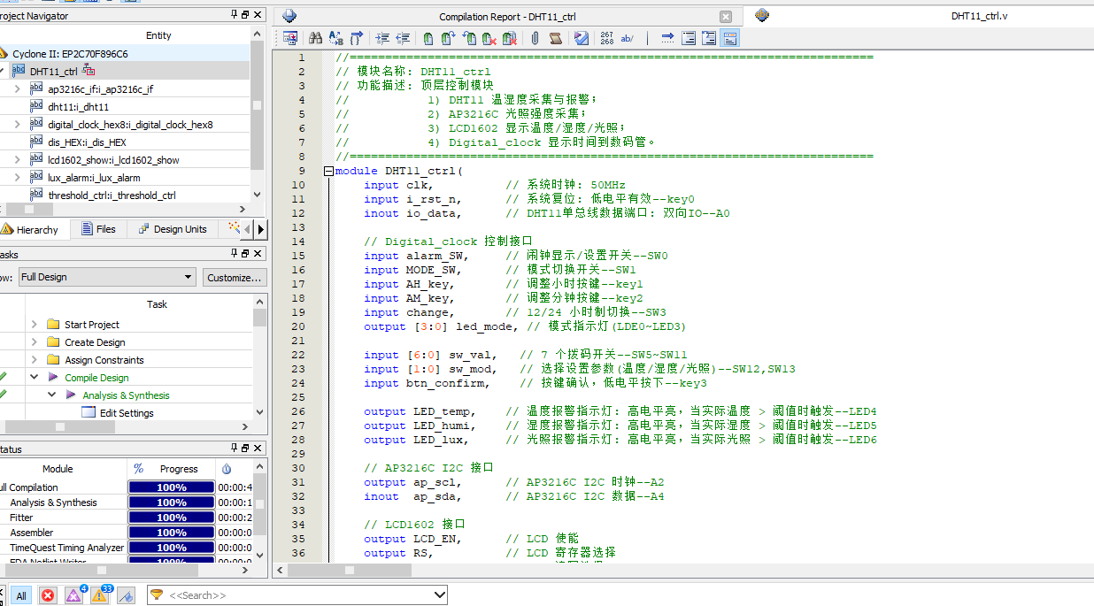This screenshot has height=606, width=1094.
Task: Click the Find matching delimiter braces icon
Action: 357,38
